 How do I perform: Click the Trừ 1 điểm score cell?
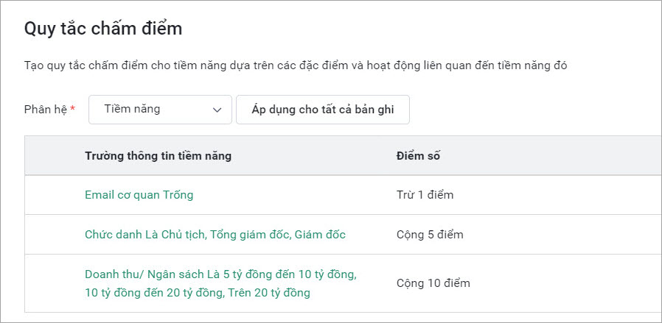(x=425, y=195)
